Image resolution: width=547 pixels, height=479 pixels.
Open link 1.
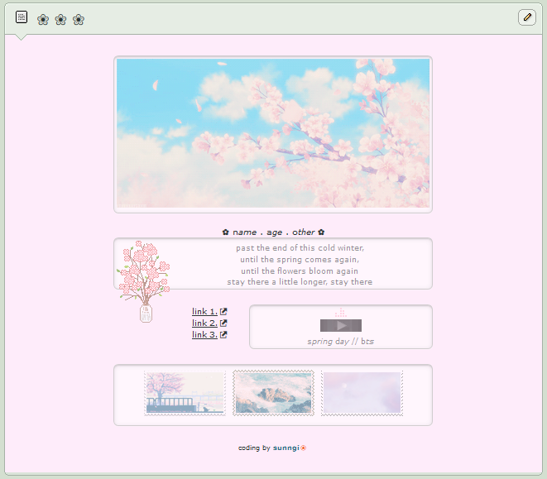[x=204, y=312]
